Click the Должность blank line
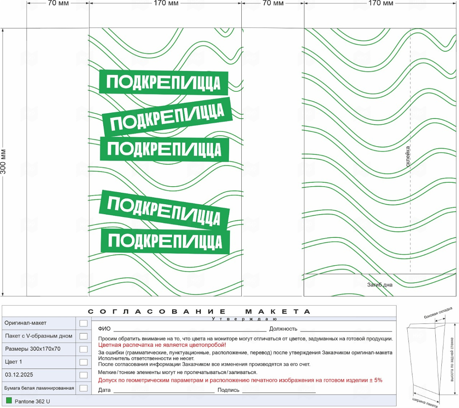This screenshot has width=459, height=408. pos(346,330)
